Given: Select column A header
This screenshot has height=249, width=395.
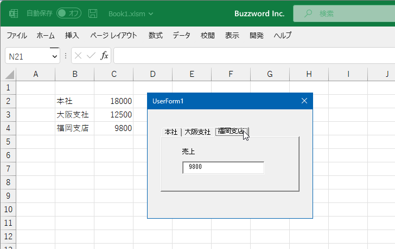Looking at the screenshot, I should pyautogui.click(x=35, y=74).
